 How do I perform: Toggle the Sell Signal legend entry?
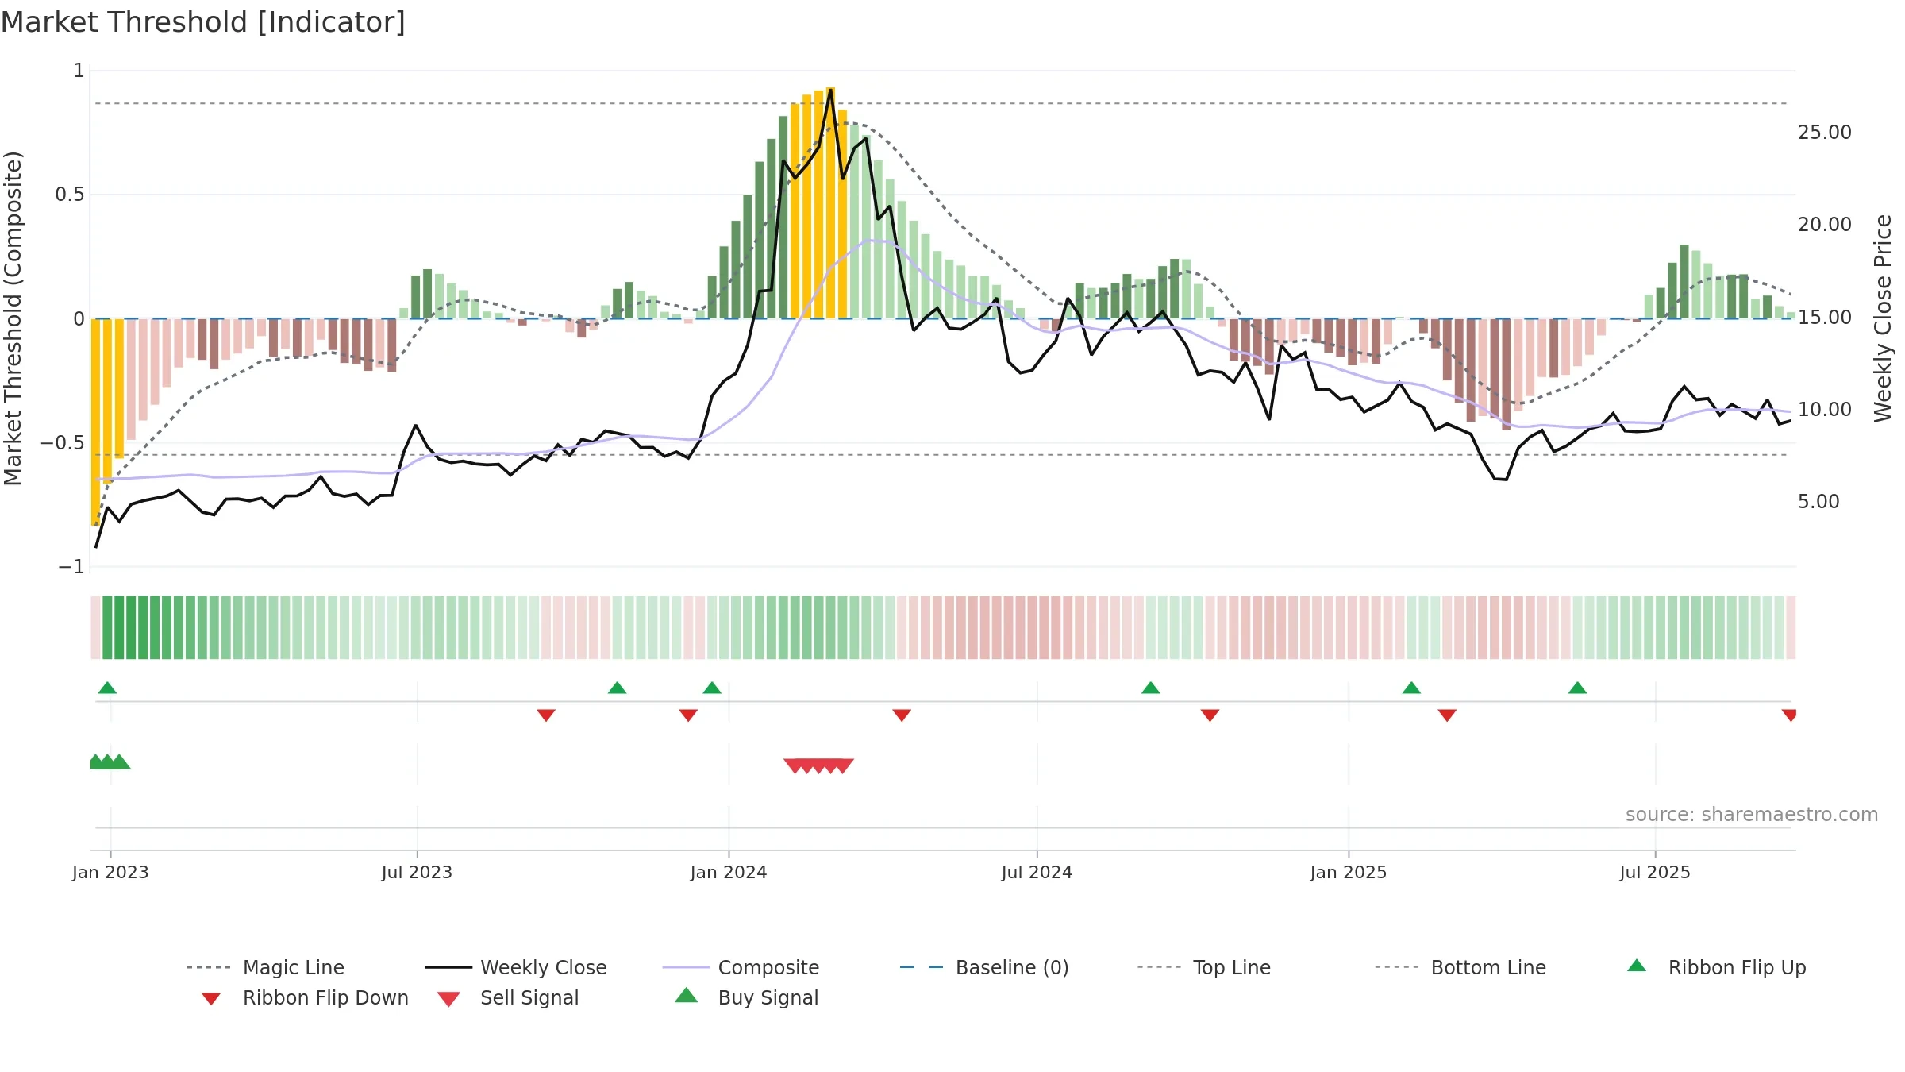tap(508, 997)
